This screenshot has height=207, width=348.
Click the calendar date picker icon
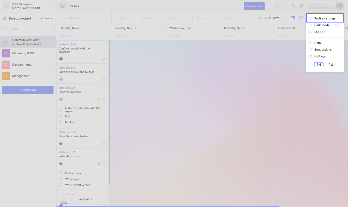click(260, 18)
